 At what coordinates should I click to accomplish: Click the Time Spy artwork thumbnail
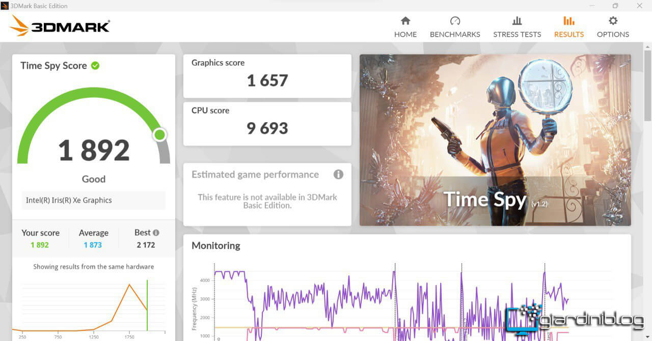tap(495, 140)
